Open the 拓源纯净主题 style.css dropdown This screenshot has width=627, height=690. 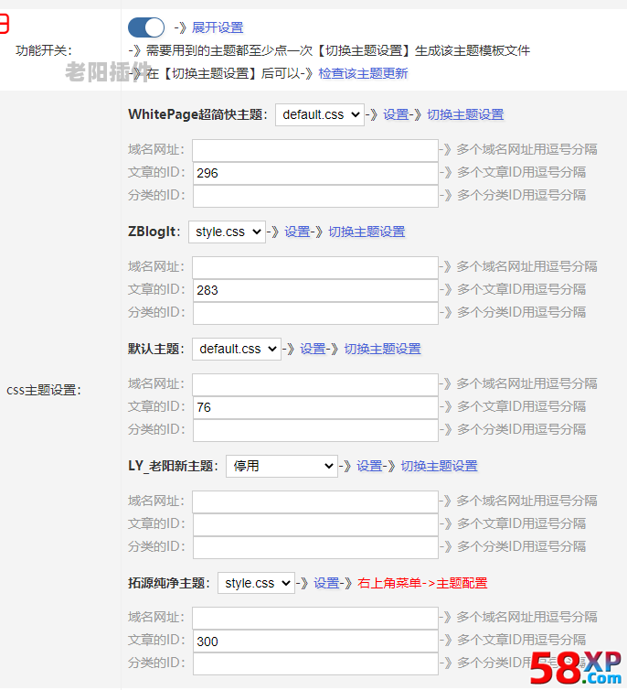click(x=256, y=583)
